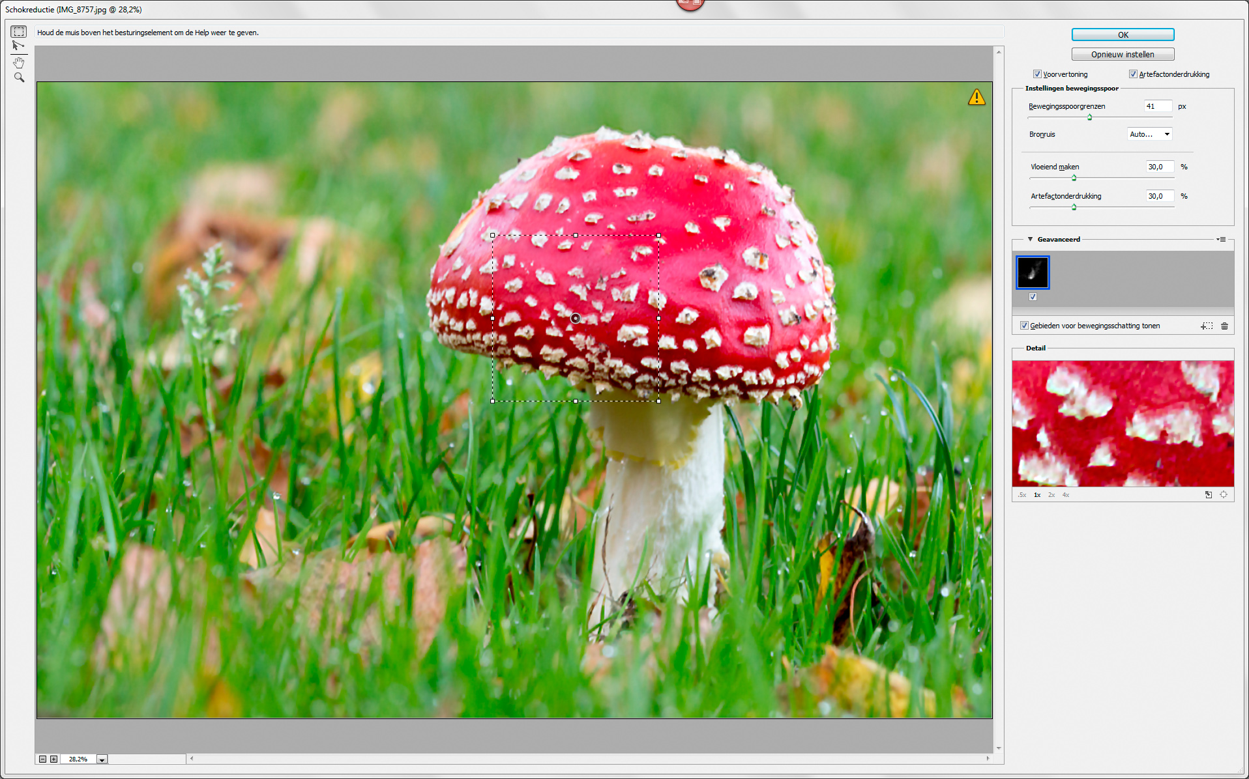Activate the Hand tool
Viewport: 1249px width, 779px height.
tap(19, 63)
